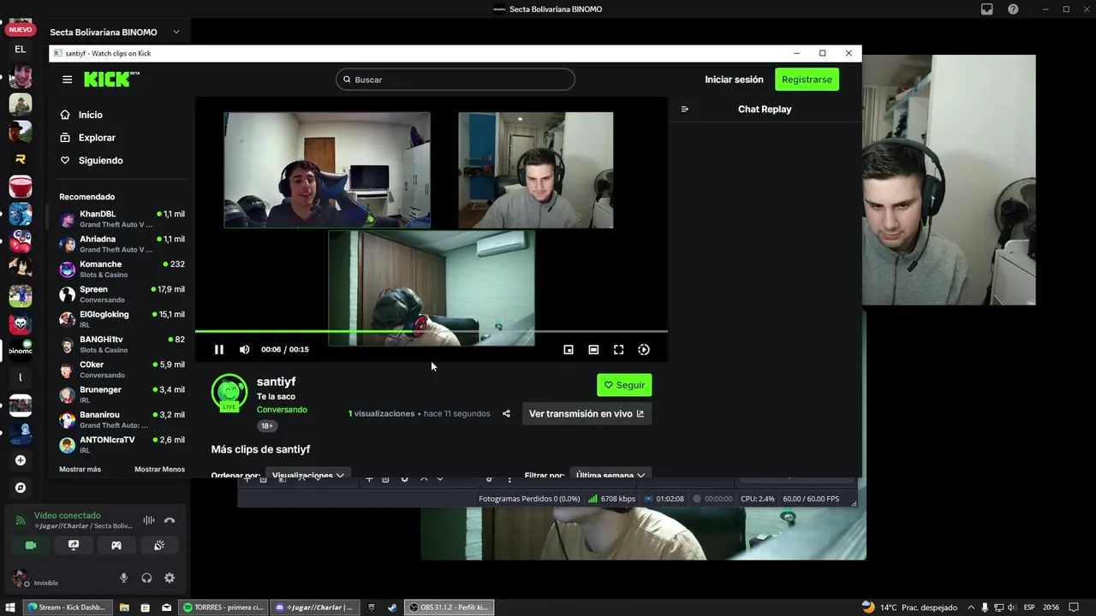This screenshot has height=616, width=1096.
Task: Switch to OBS 31.1.2 taskbar item
Action: point(450,607)
